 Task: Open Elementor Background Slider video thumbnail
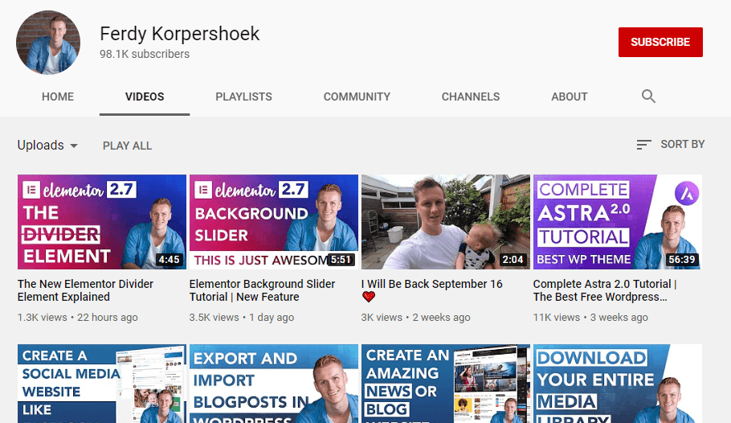click(x=274, y=222)
